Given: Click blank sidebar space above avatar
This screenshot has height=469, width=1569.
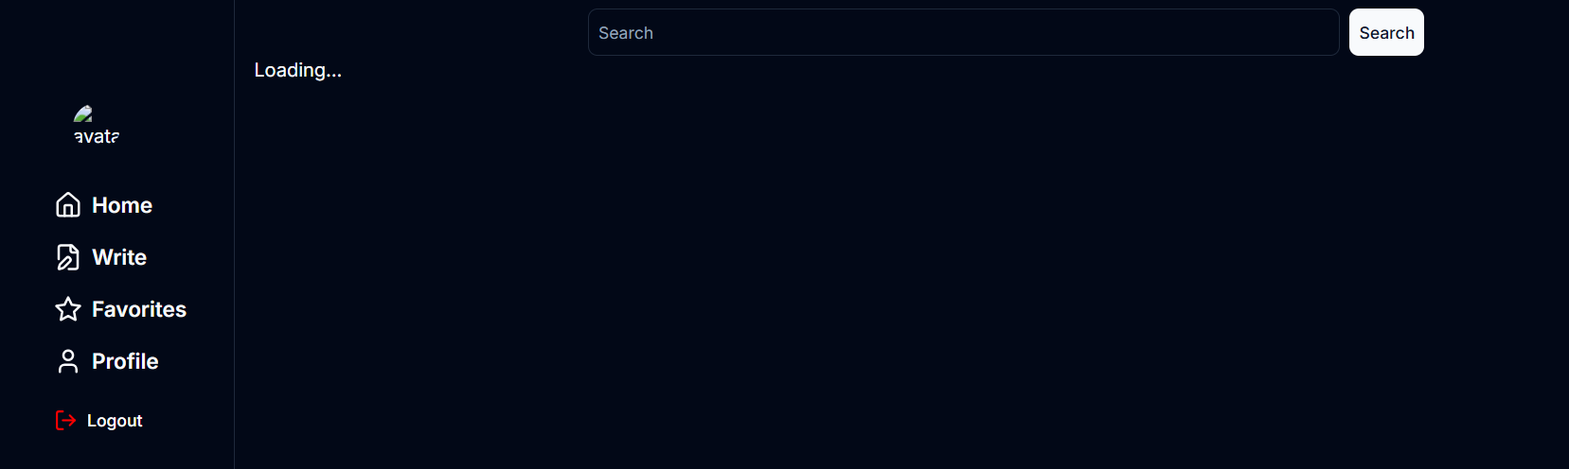Looking at the screenshot, I should pos(116,47).
